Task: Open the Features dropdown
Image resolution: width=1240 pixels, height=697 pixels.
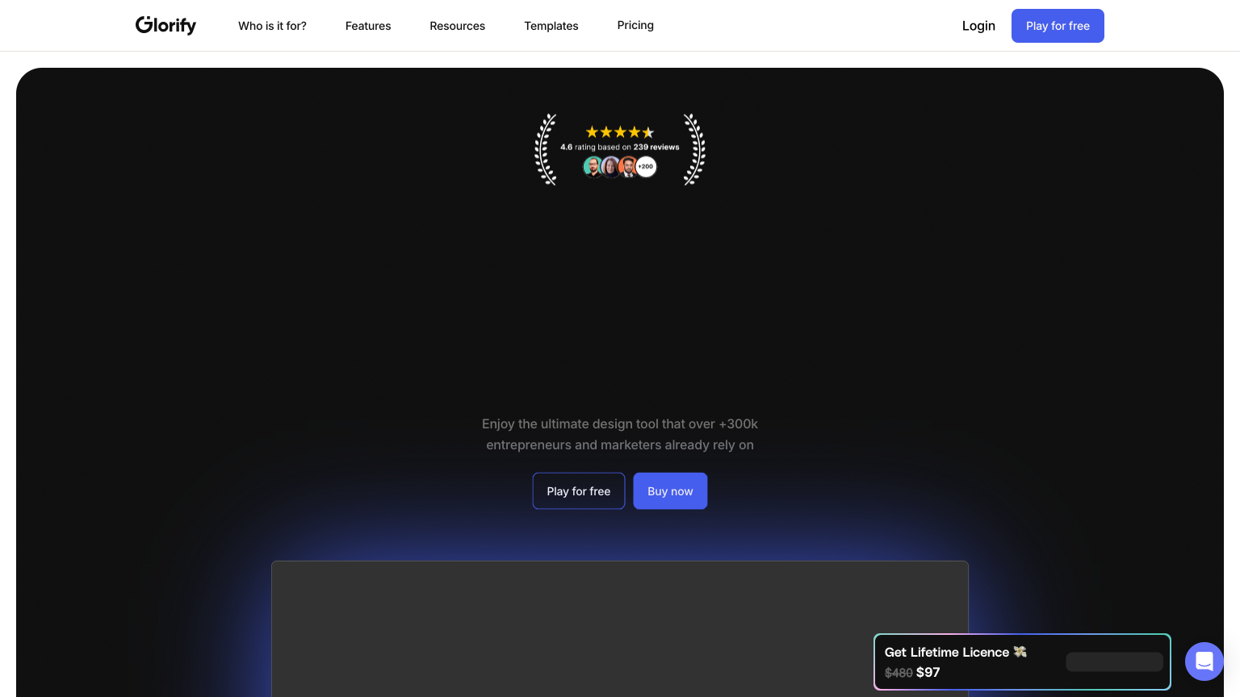Action: click(x=368, y=26)
